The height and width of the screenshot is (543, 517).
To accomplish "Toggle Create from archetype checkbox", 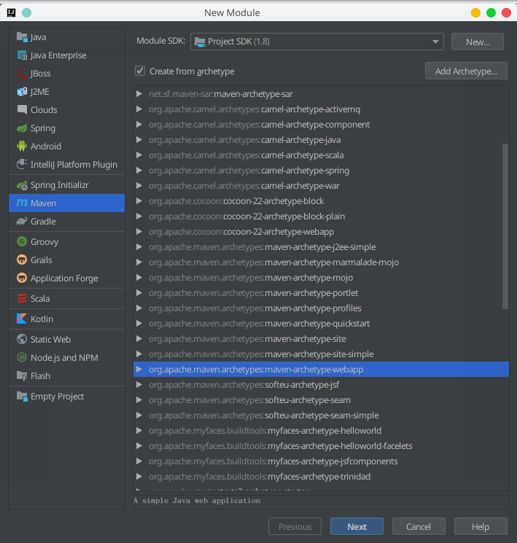I will [140, 71].
